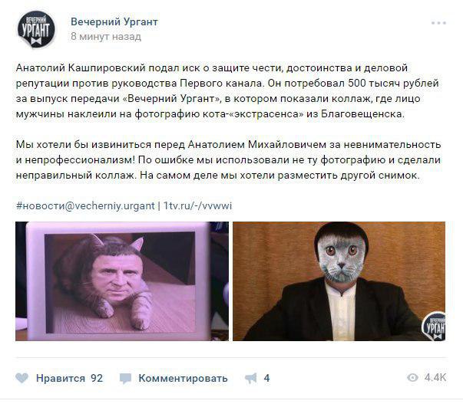Click Комментировать to comment

(183, 378)
